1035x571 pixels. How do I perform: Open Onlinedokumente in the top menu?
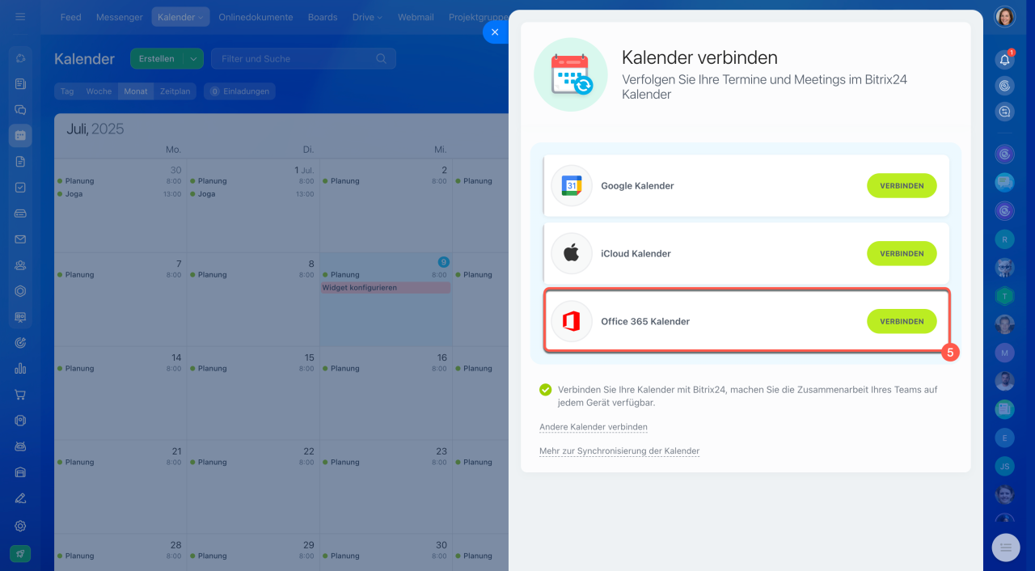point(256,17)
